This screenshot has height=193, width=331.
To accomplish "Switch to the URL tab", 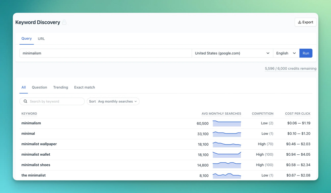I will (x=41, y=39).
